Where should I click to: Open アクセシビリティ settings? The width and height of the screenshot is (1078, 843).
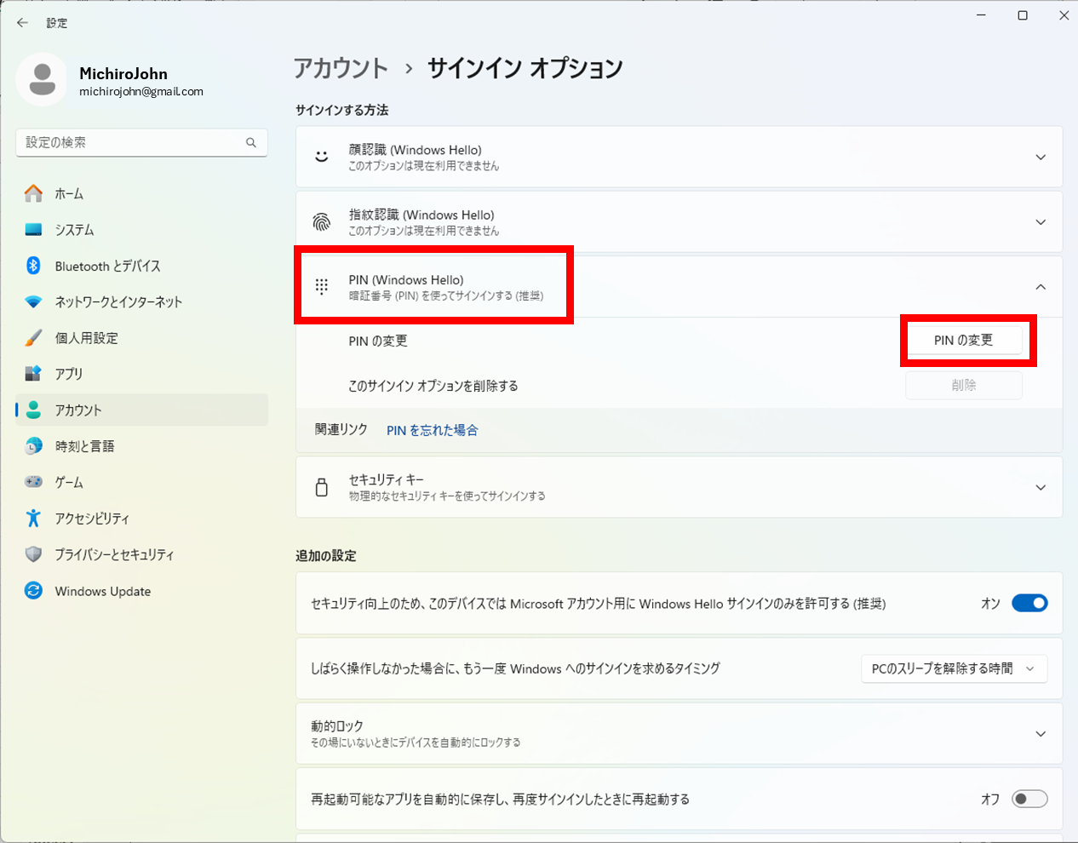point(141,518)
